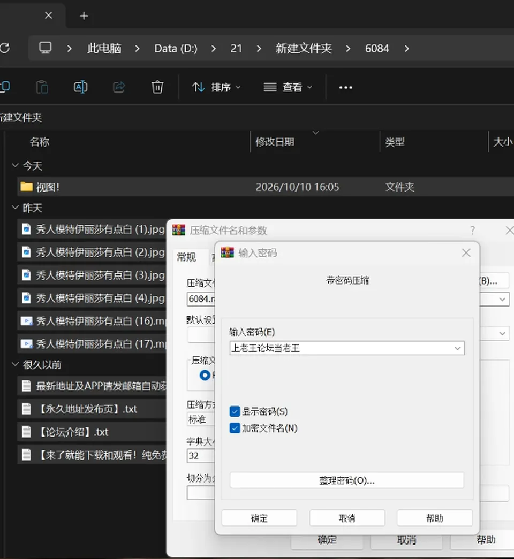Collapse the 很久以前 group
This screenshot has width=514, height=559.
point(15,364)
